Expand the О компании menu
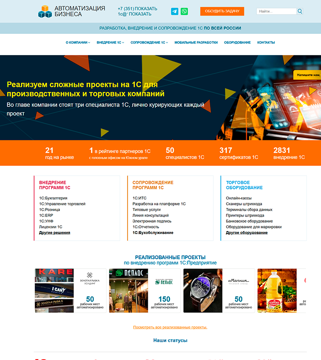The height and width of the screenshot is (360, 321). point(78,43)
